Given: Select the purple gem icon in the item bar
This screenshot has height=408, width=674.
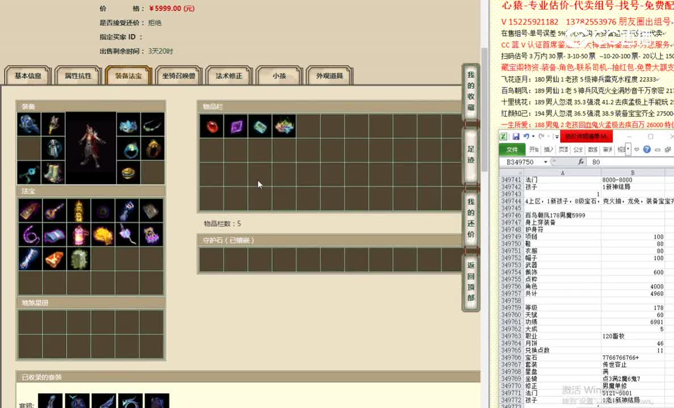Looking at the screenshot, I should 235,126.
